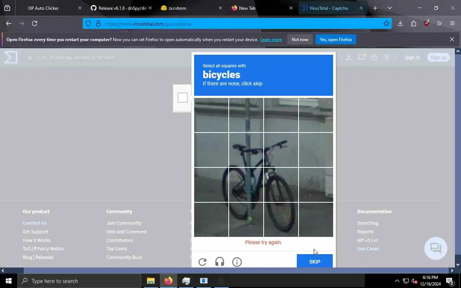461x288 pixels.
Task: Open the chat support bubble
Action: pyautogui.click(x=436, y=248)
